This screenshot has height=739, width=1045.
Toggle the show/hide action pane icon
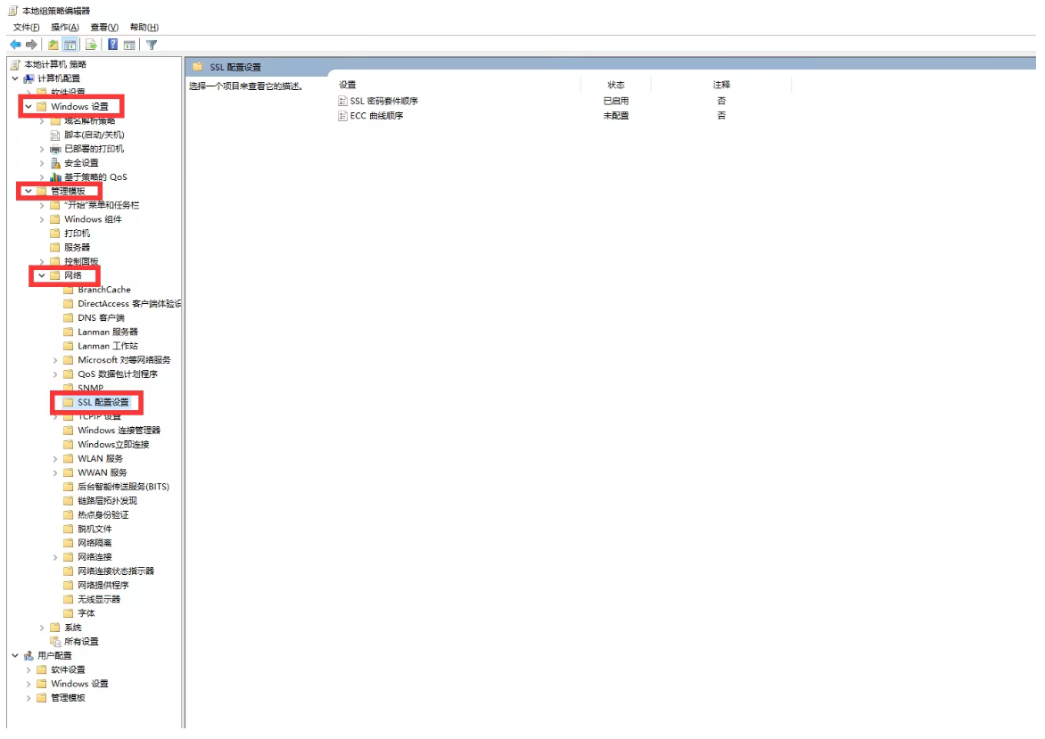[x=129, y=45]
